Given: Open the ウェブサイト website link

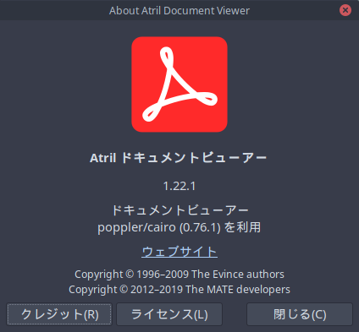Looking at the screenshot, I should pos(179,252).
